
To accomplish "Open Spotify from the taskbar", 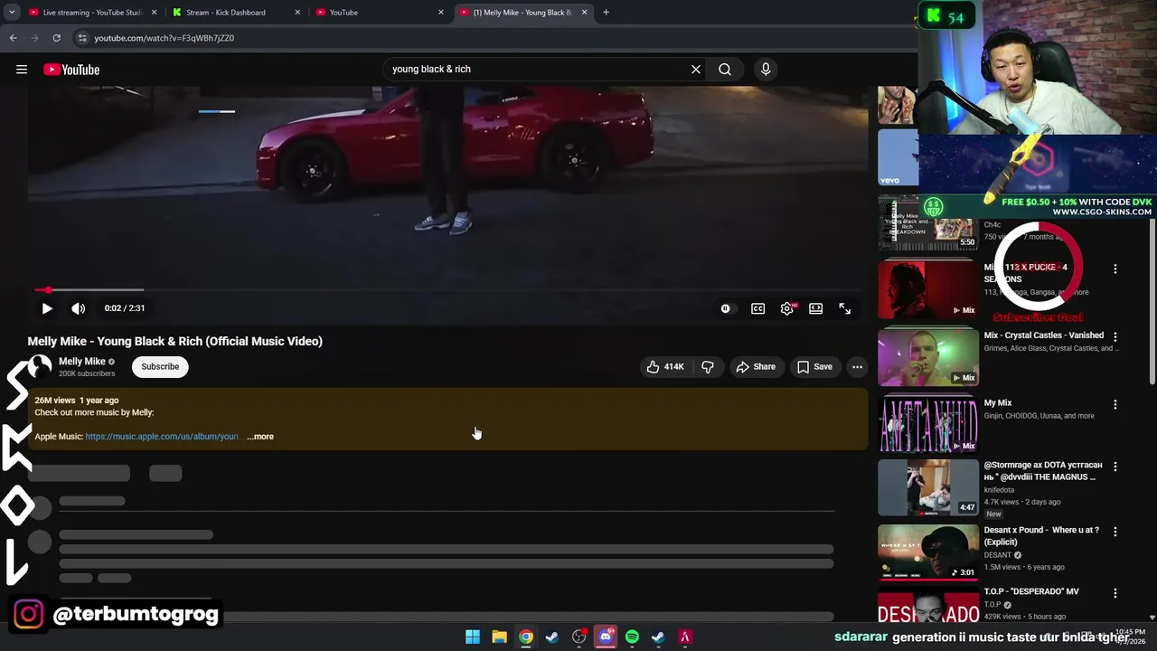I will click(x=632, y=637).
